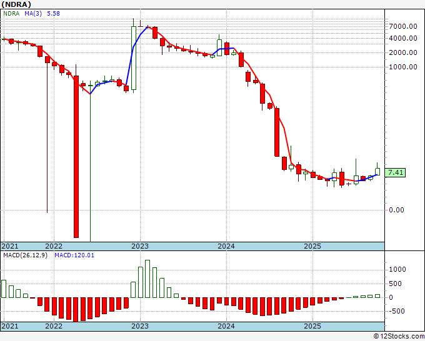
Task: Click 2025 on the price chart timeline
Action: (312, 246)
